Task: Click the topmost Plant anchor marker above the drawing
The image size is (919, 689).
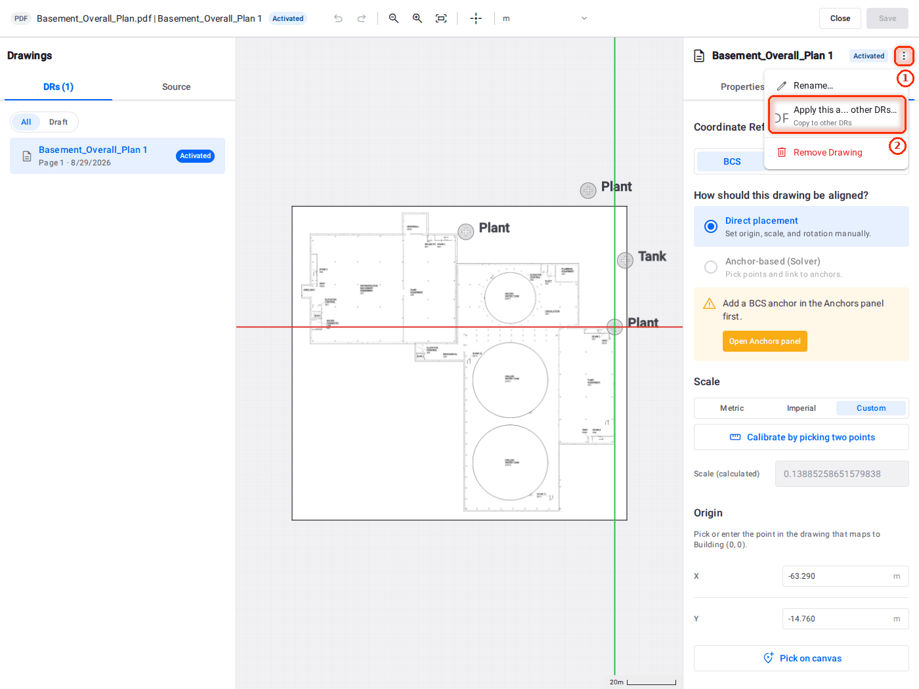Action: pos(588,190)
